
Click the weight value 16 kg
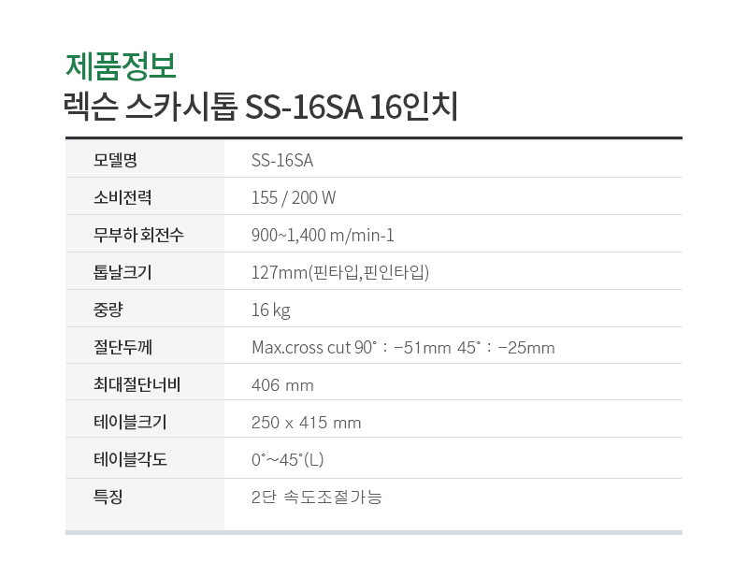click(x=271, y=310)
